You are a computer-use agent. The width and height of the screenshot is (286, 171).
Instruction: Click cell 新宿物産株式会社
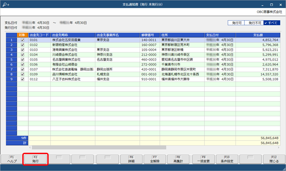tap(73, 45)
